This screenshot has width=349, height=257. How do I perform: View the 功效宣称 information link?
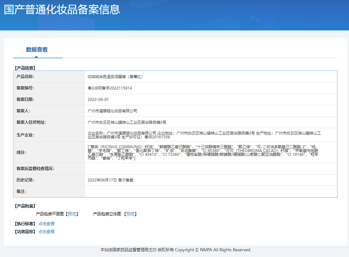click(46, 232)
